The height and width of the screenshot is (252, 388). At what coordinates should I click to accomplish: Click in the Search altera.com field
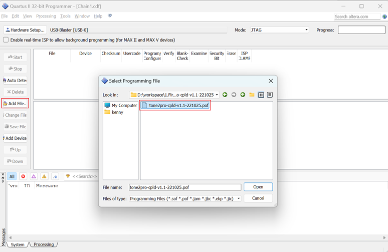357,17
